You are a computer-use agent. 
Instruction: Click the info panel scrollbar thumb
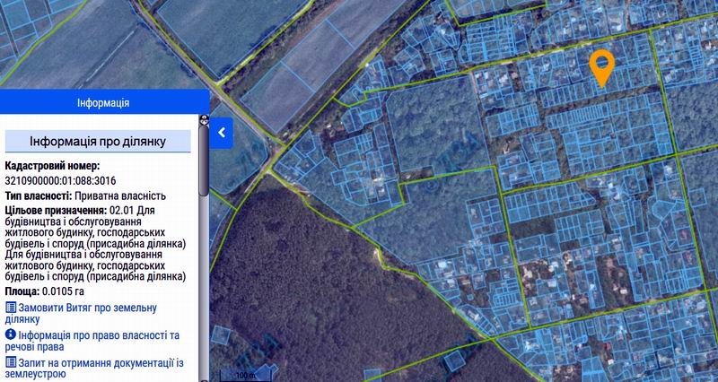(204, 157)
